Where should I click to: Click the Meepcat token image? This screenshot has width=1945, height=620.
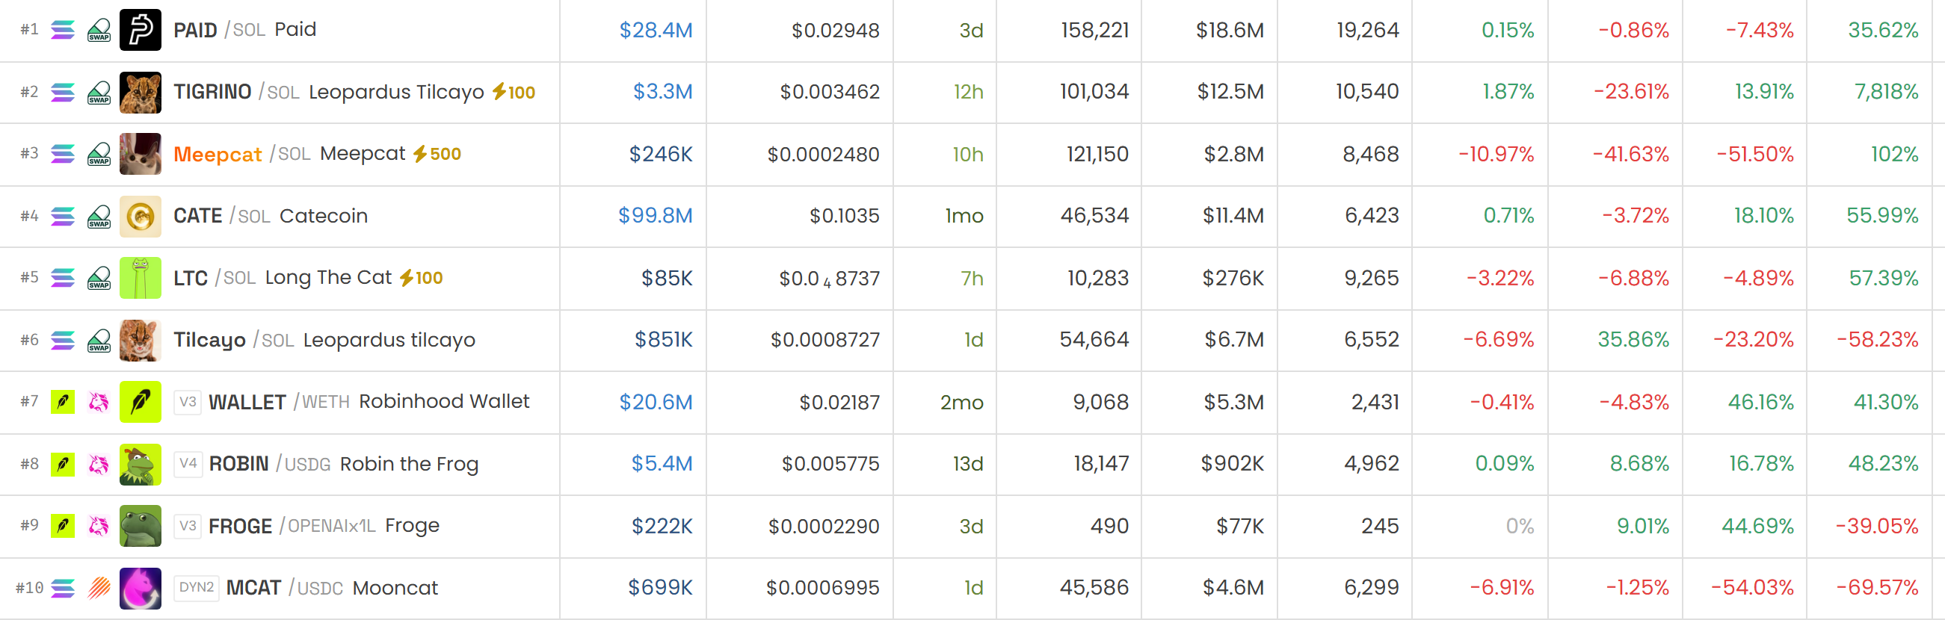point(141,154)
